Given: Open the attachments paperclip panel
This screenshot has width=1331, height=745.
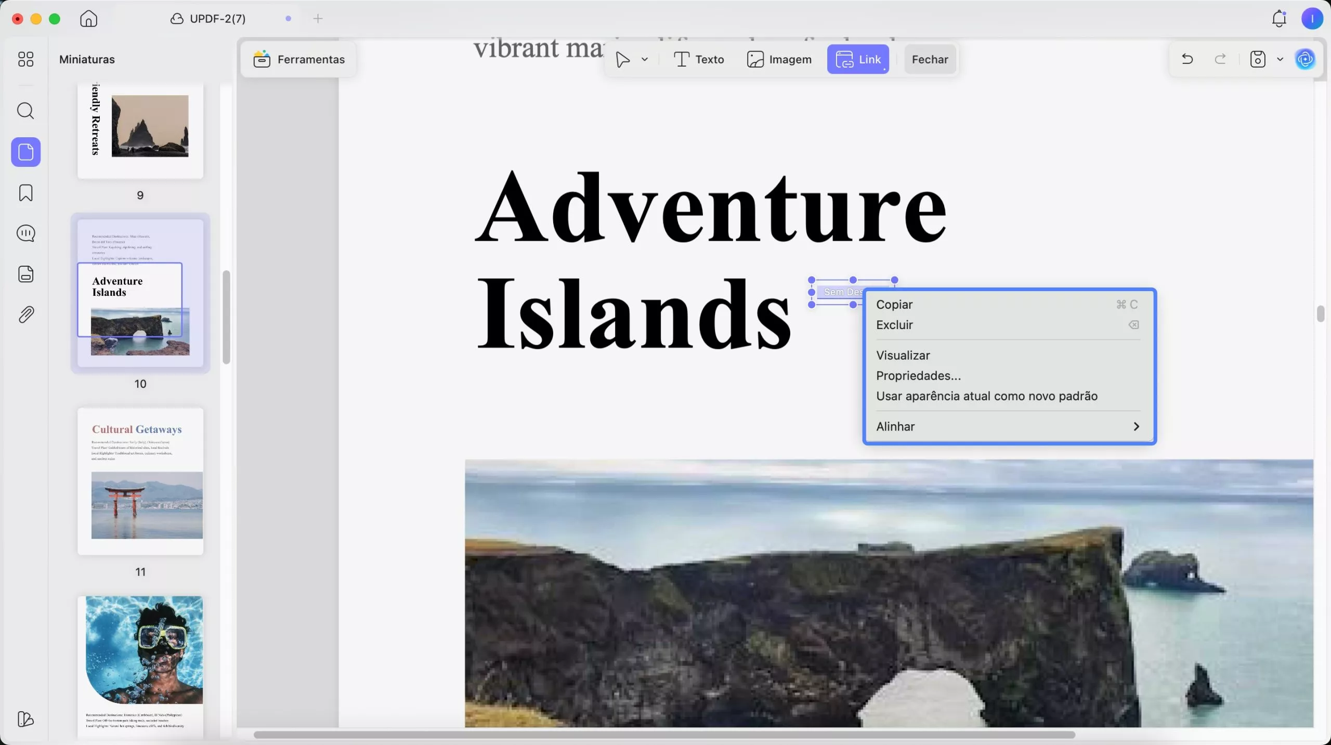Looking at the screenshot, I should coord(25,315).
